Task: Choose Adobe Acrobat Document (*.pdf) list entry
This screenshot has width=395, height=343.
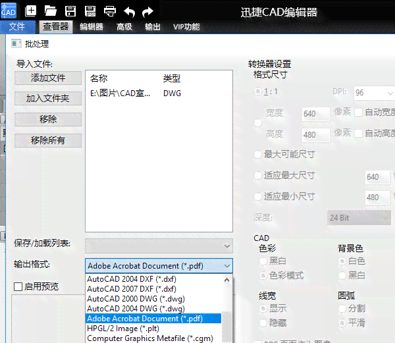Action: coord(153,319)
